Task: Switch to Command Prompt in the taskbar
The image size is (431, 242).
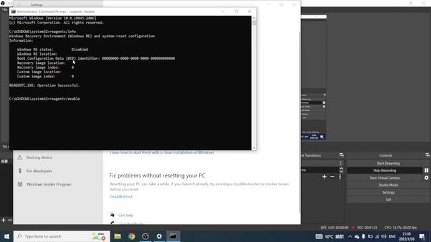Action: [173, 236]
